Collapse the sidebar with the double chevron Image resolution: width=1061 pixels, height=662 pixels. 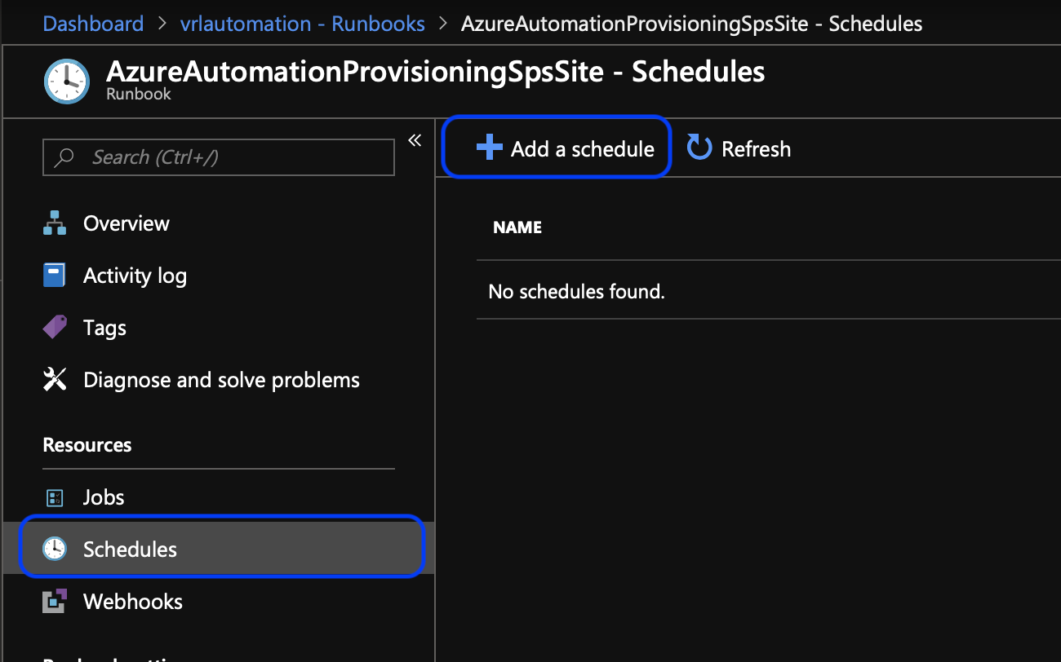(415, 140)
